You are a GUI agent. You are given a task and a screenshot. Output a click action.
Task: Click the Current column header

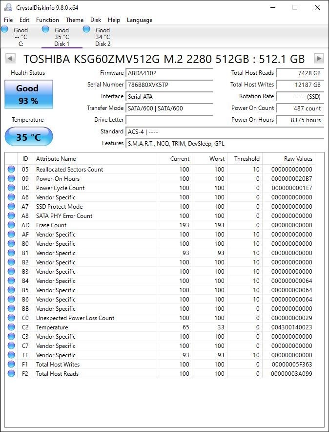click(174, 159)
